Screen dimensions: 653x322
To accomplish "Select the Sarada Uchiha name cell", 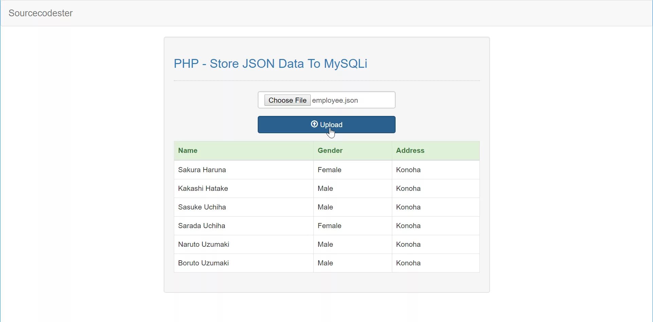I will point(202,226).
